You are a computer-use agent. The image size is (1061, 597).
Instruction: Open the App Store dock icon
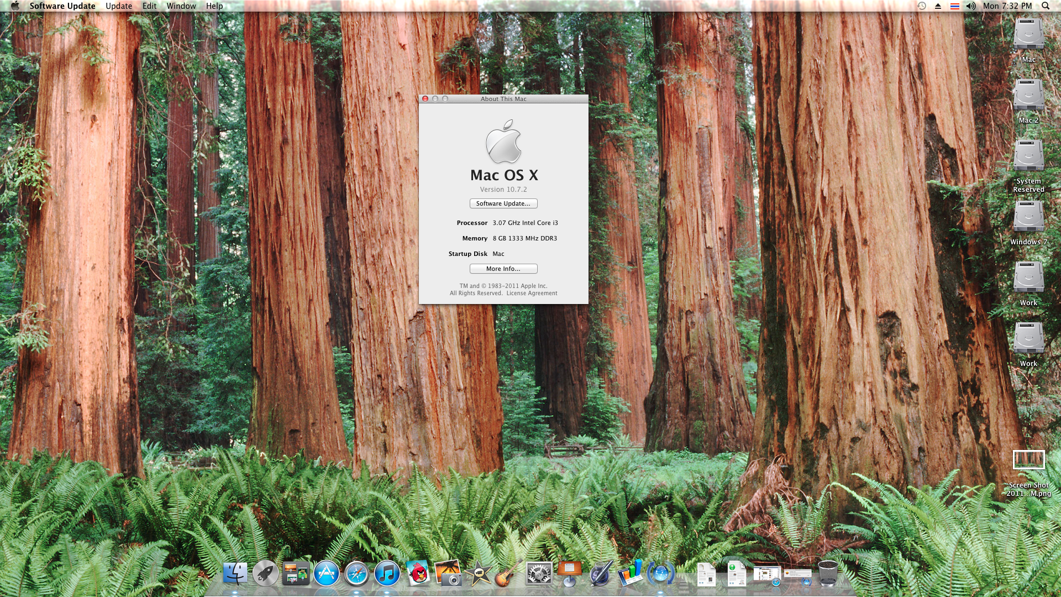[x=327, y=574]
